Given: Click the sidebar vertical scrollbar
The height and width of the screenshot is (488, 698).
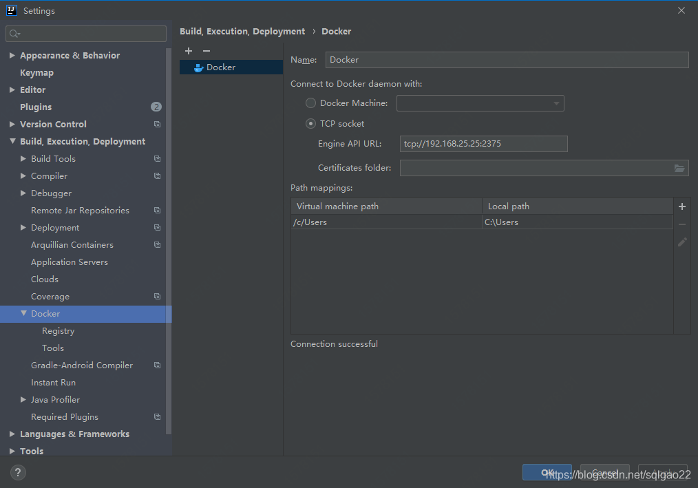Looking at the screenshot, I should pos(169,240).
